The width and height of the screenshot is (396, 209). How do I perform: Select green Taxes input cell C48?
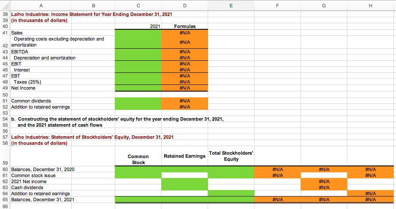pyautogui.click(x=138, y=82)
